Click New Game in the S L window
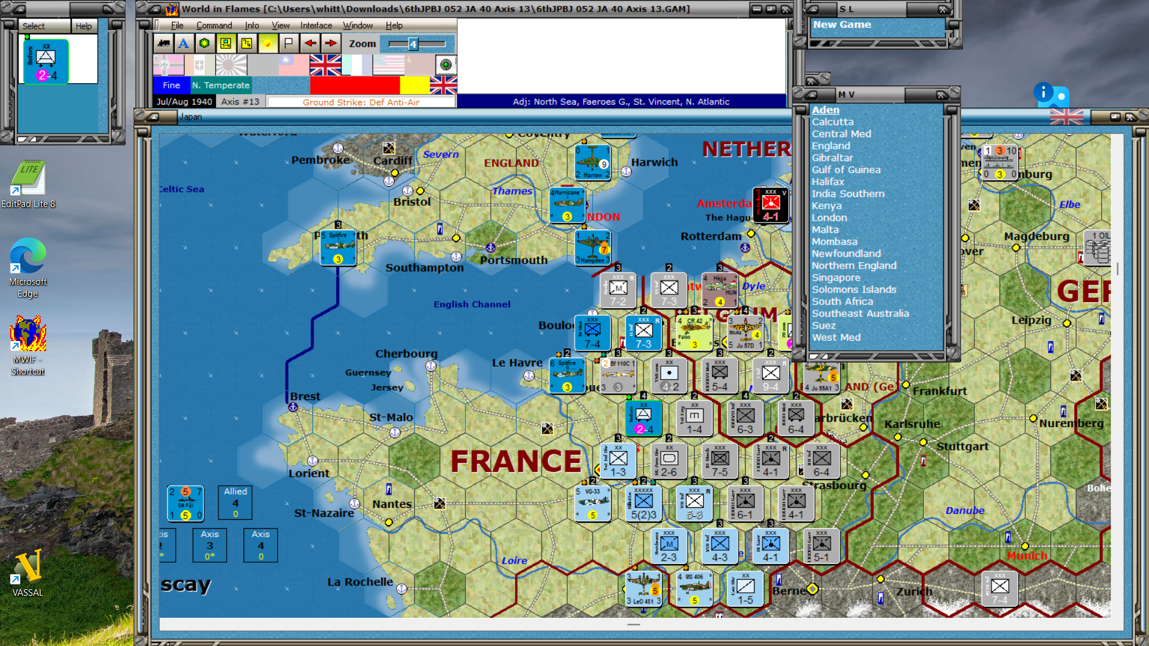Viewport: 1149px width, 646px height. [842, 25]
